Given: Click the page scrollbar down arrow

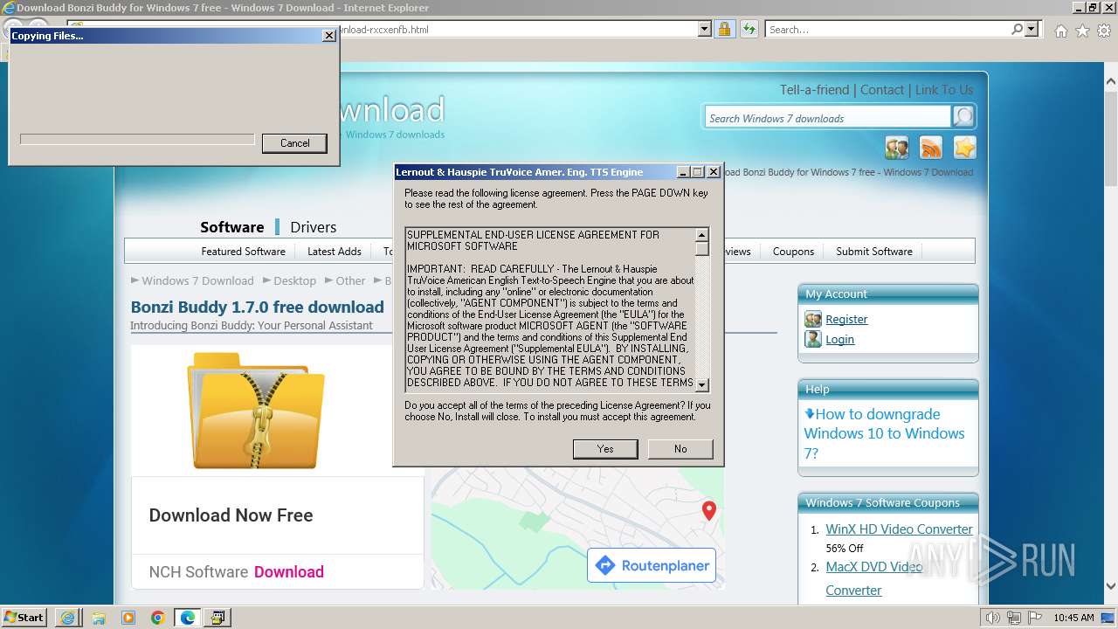Looking at the screenshot, I should coord(1110,587).
